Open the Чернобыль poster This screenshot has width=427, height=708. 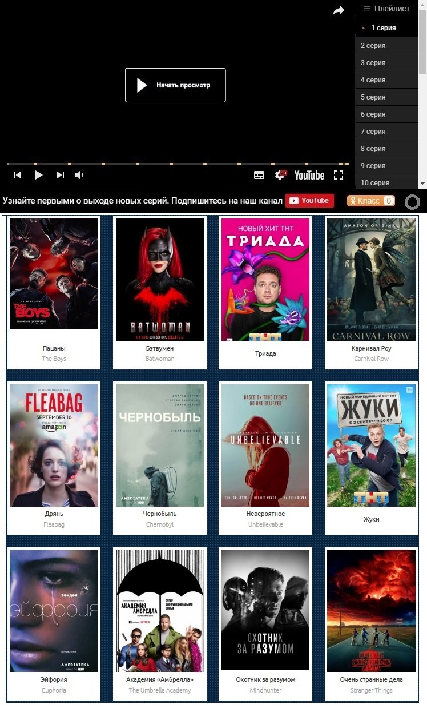click(160, 446)
